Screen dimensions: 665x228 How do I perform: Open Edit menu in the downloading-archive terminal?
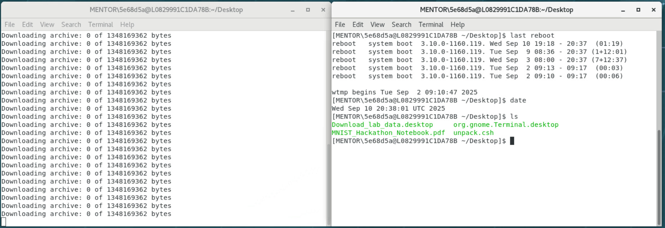[27, 24]
